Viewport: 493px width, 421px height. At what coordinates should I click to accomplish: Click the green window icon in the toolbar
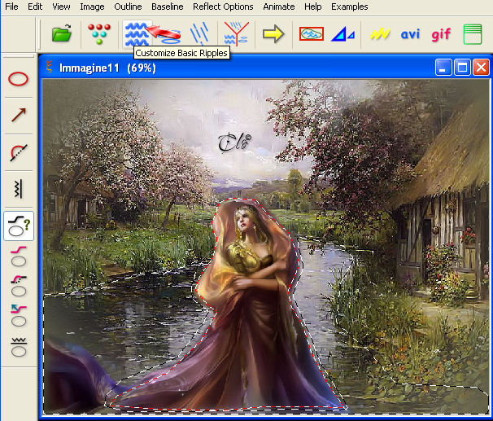(x=472, y=34)
